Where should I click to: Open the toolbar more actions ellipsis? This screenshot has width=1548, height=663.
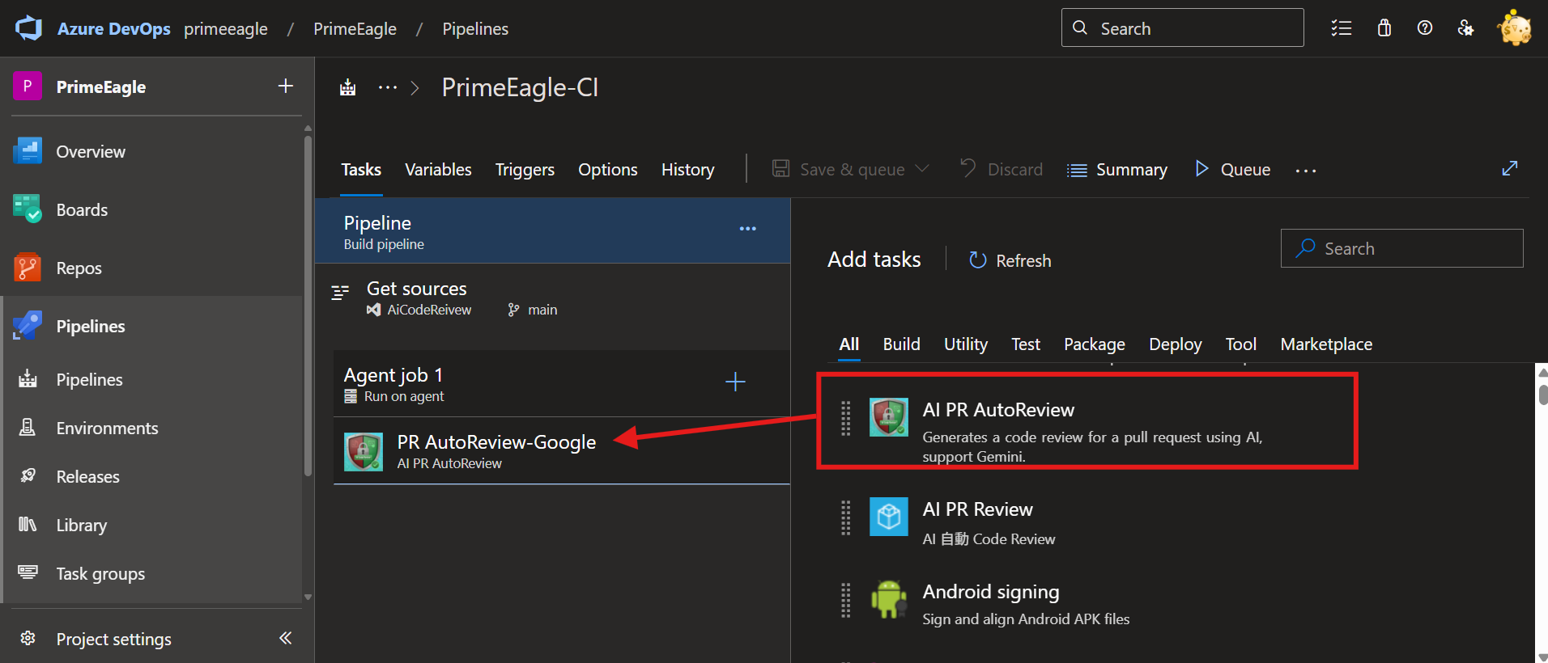click(x=1306, y=171)
